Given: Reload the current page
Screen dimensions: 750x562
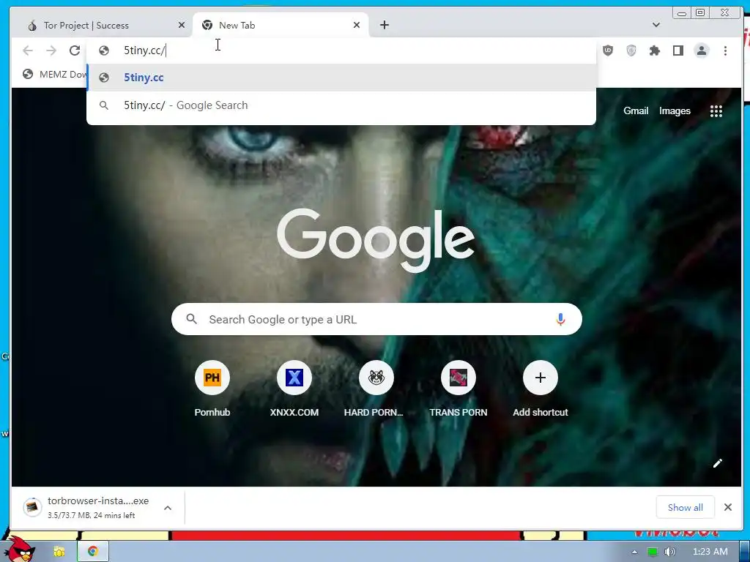Looking at the screenshot, I should click(x=75, y=50).
